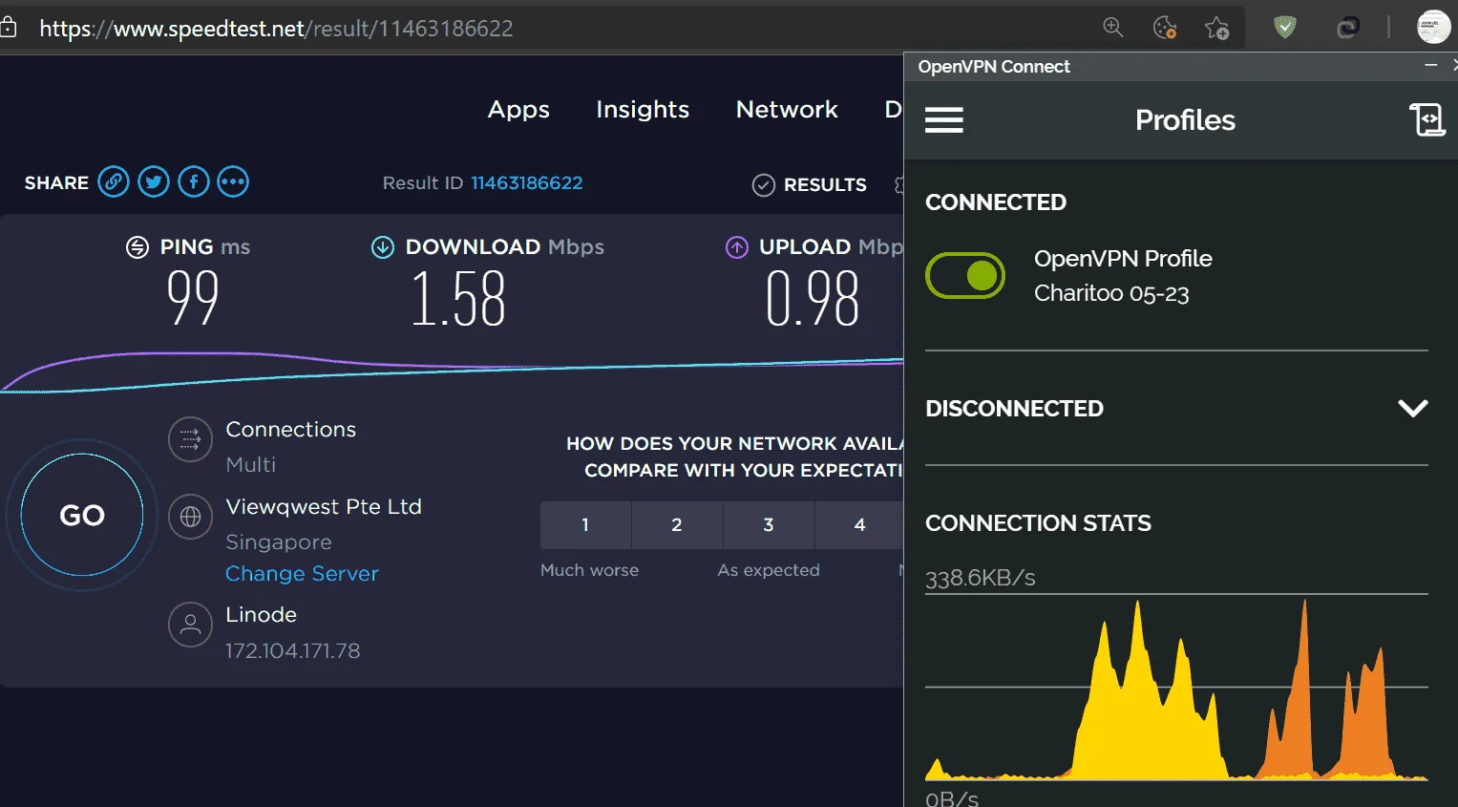This screenshot has width=1458, height=807.
Task: Rate network availability as 2
Action: click(677, 525)
